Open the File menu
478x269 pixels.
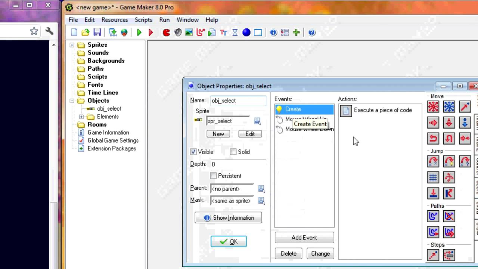pyautogui.click(x=73, y=20)
